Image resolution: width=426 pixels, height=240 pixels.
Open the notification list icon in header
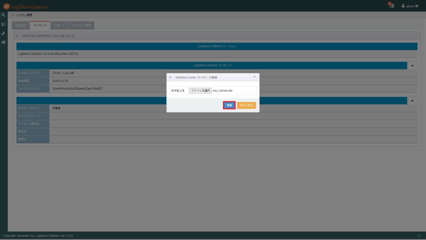click(391, 6)
